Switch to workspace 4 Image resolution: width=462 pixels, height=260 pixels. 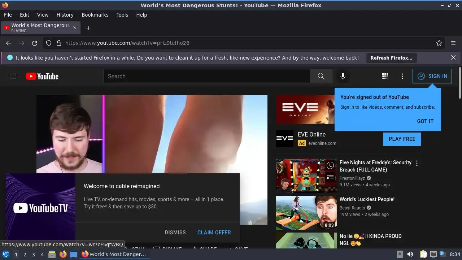[42, 254]
